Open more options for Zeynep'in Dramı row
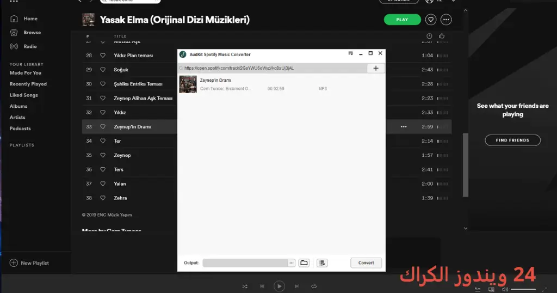This screenshot has height=293, width=557. pyautogui.click(x=404, y=126)
